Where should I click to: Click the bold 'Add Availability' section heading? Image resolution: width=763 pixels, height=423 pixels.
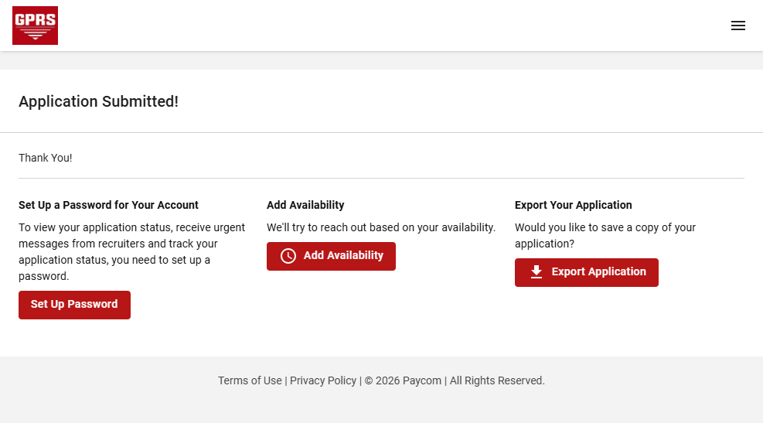pyautogui.click(x=305, y=205)
